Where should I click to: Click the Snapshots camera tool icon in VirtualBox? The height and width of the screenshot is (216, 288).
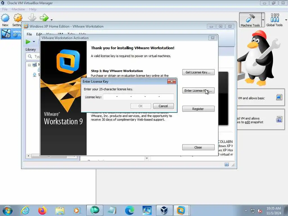click(x=279, y=119)
